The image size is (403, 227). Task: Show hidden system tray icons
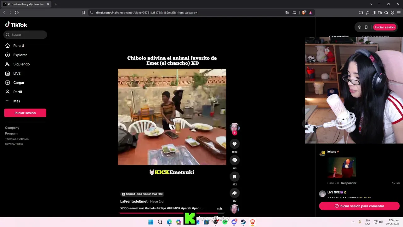(x=353, y=222)
